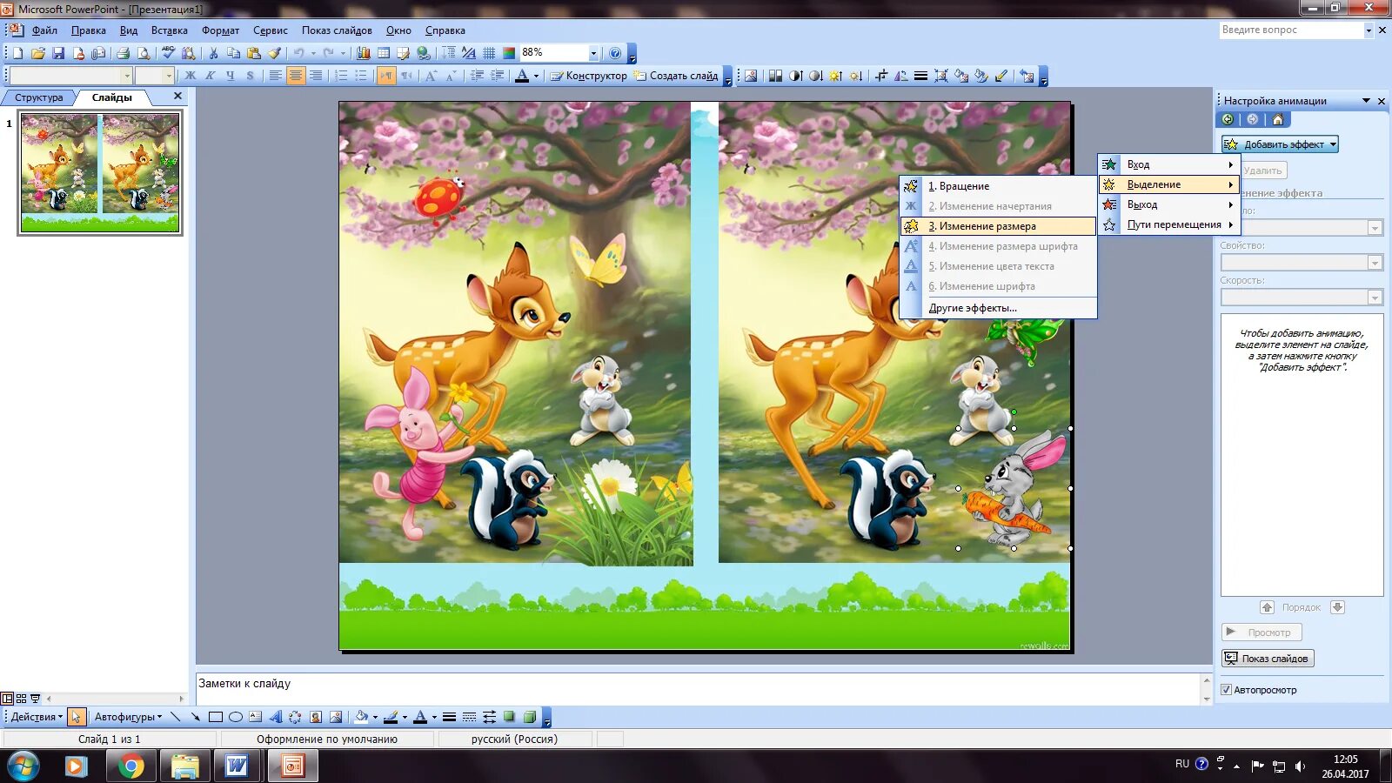Open the Пути перемещения submenu
This screenshot has width=1392, height=783.
[1169, 224]
